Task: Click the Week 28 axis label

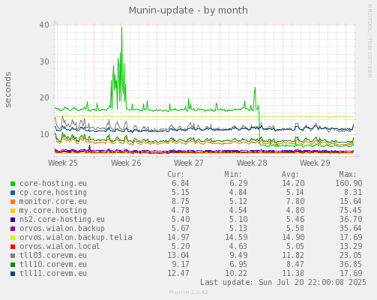Action: 252,163
